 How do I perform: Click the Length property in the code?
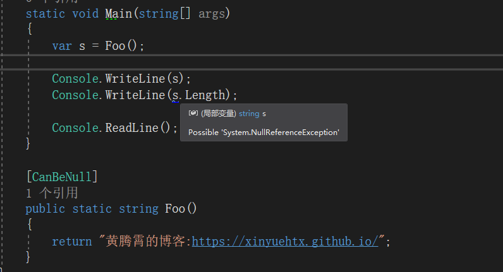(x=205, y=95)
